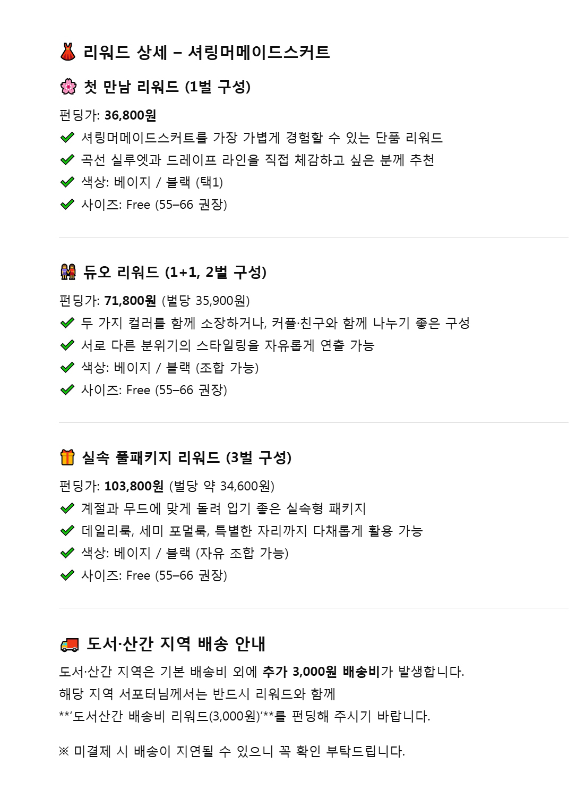Click the gift box icon beside 실속 풀패키지
The width and height of the screenshot is (585, 806).
(67, 457)
